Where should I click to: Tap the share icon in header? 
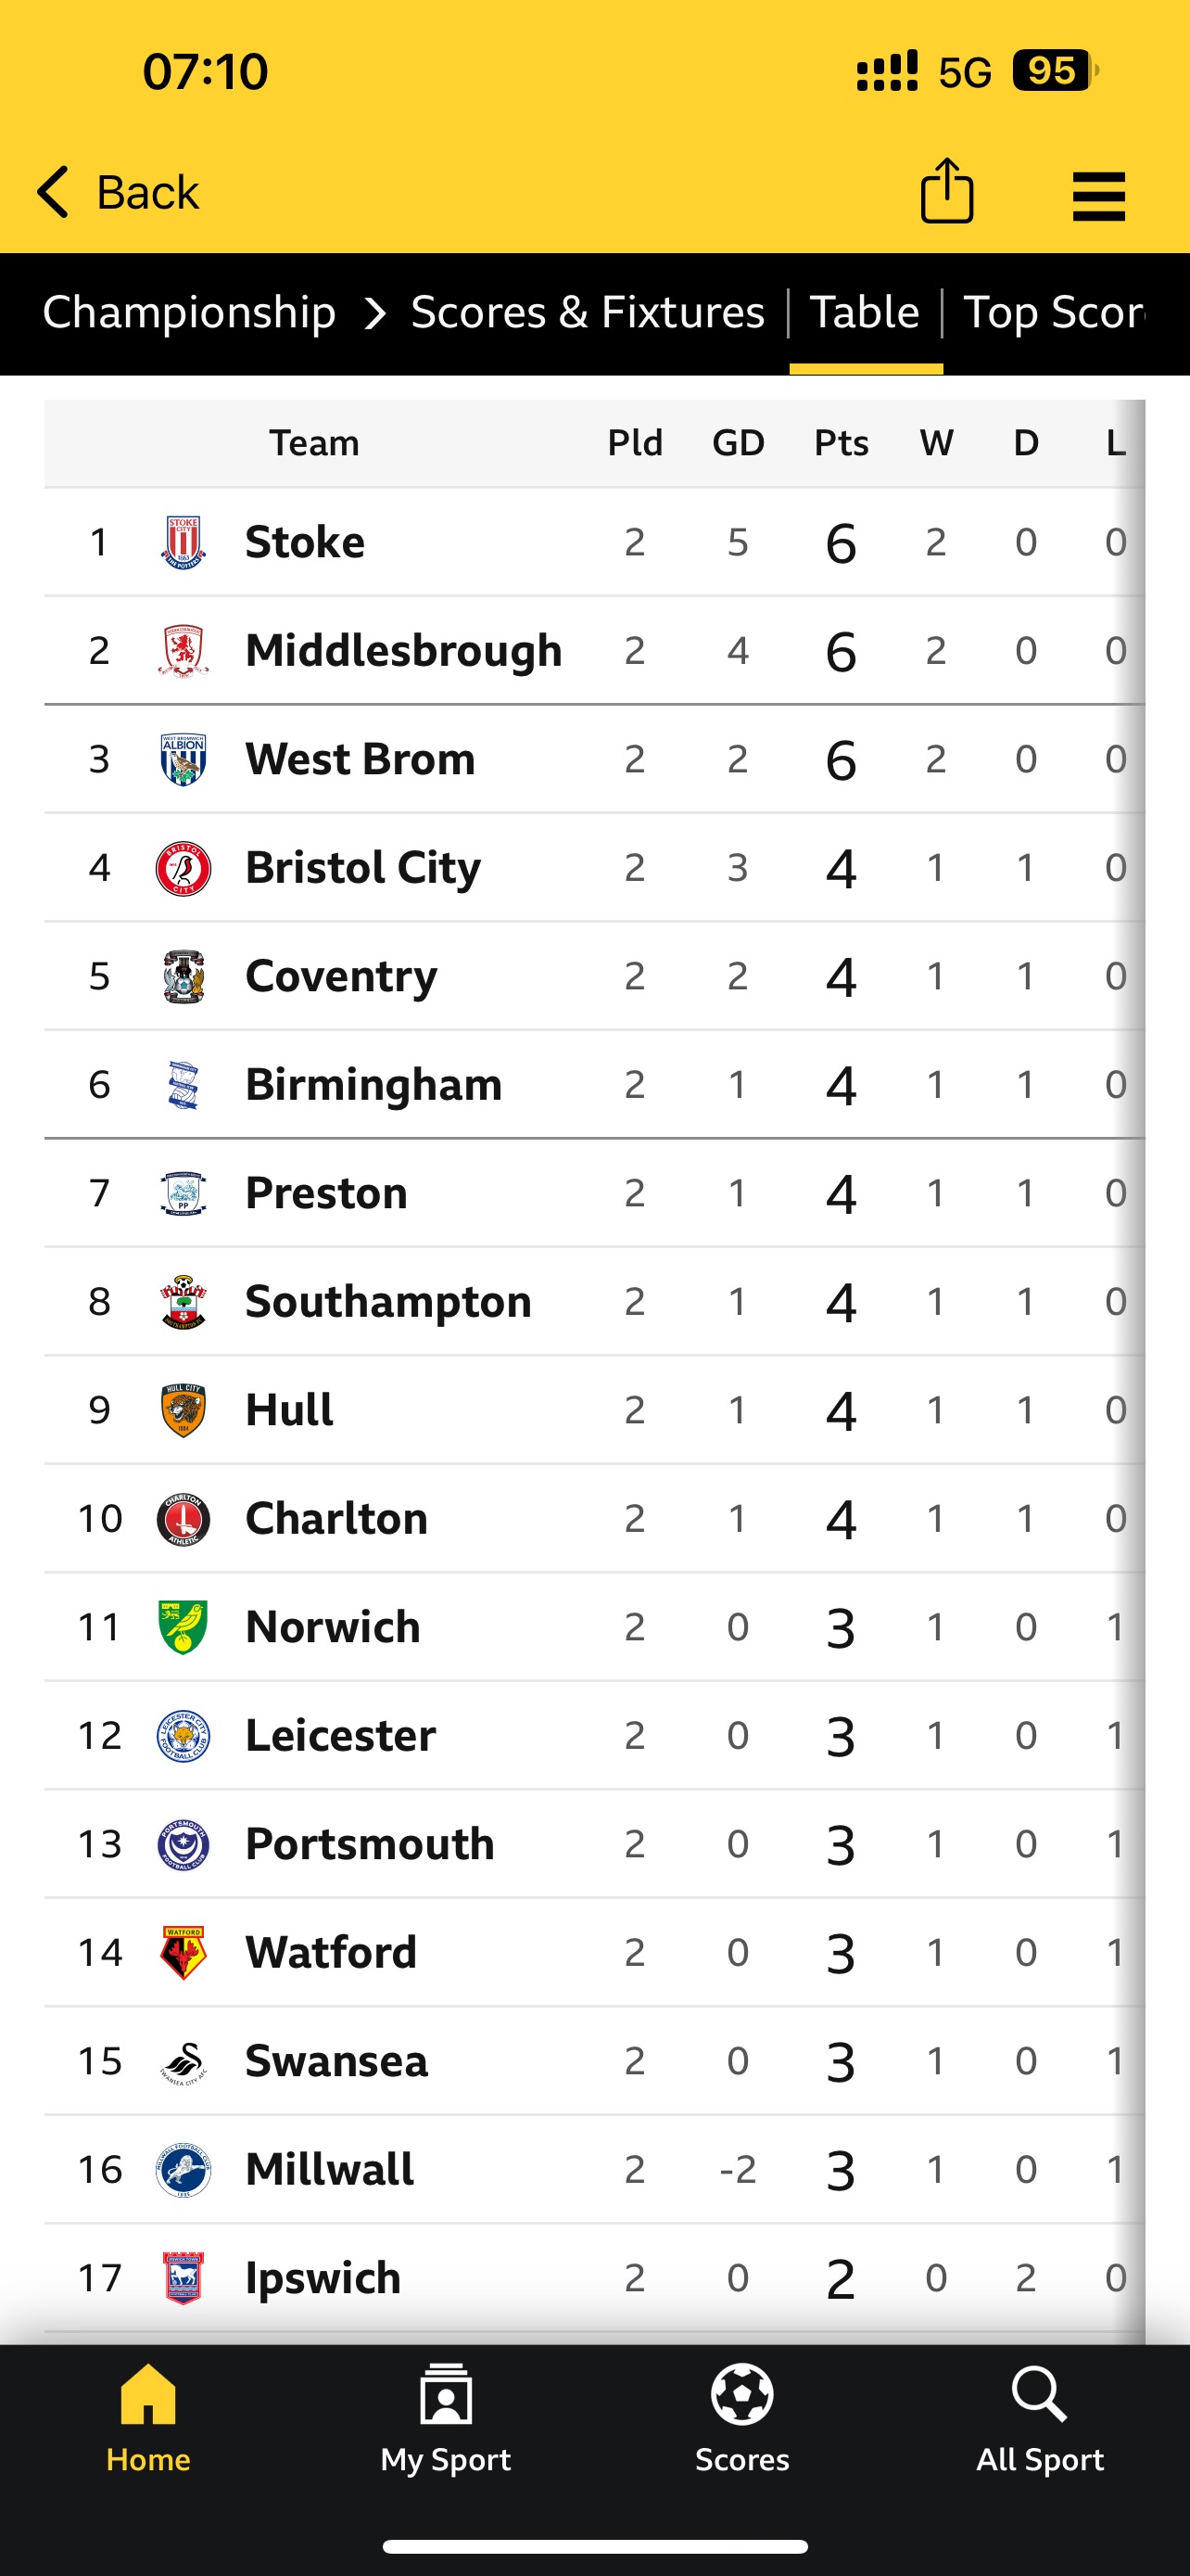[x=946, y=191]
